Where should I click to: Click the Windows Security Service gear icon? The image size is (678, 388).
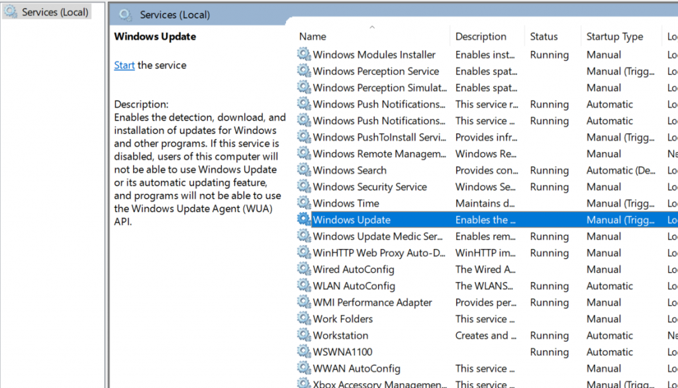(x=304, y=187)
